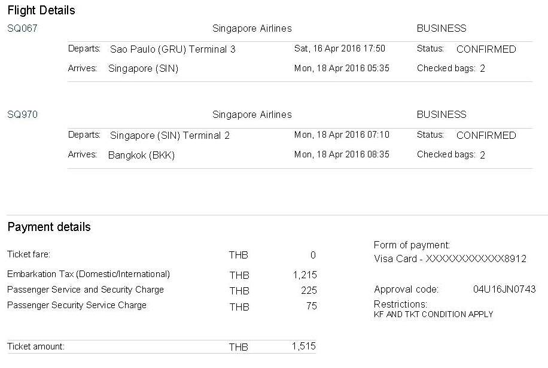
Task: Click the Ticket amount total 1,515
Action: [x=304, y=346]
